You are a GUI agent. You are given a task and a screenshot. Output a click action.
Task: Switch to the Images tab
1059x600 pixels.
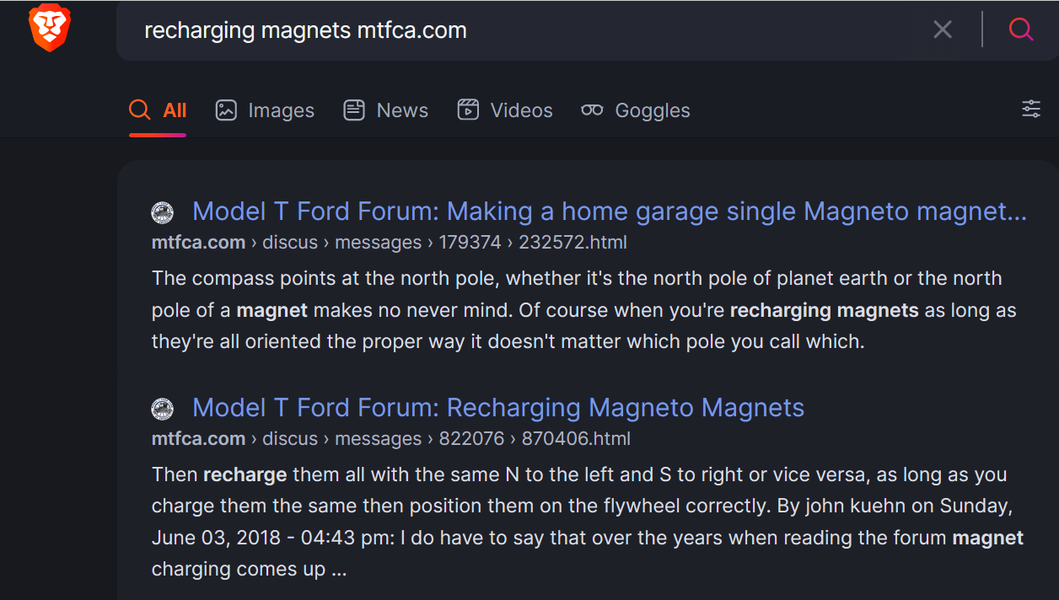[265, 110]
